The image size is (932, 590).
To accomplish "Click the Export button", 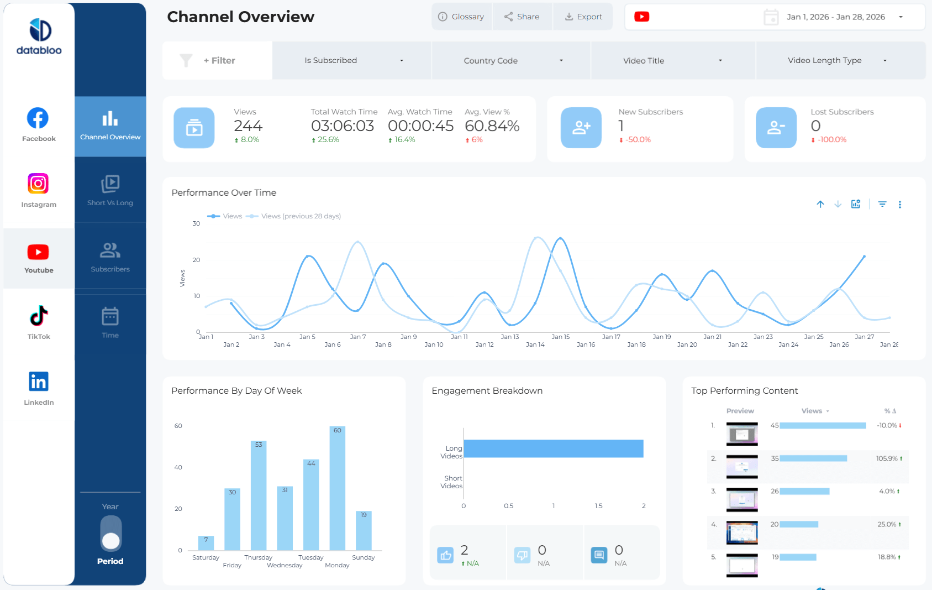I will [583, 17].
